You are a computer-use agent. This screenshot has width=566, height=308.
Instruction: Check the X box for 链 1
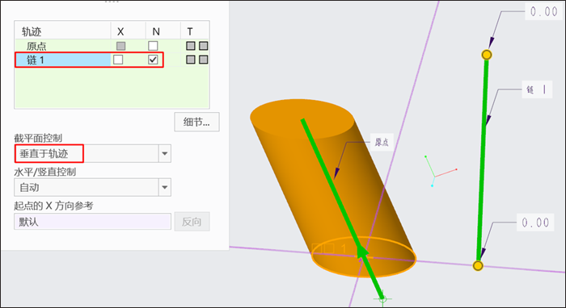tap(118, 60)
